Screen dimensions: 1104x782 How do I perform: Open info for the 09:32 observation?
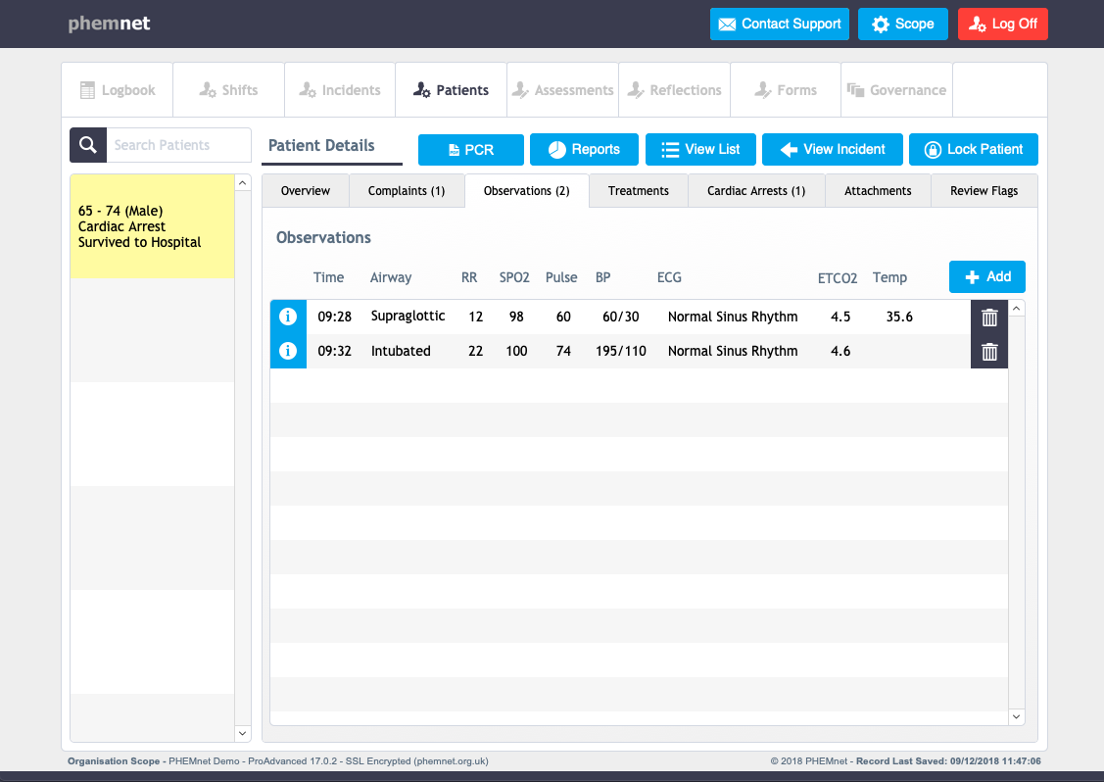pyautogui.click(x=288, y=351)
